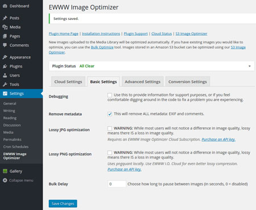Enable the Debugging checkbox
Screen dimensions: 256x210
coord(110,95)
